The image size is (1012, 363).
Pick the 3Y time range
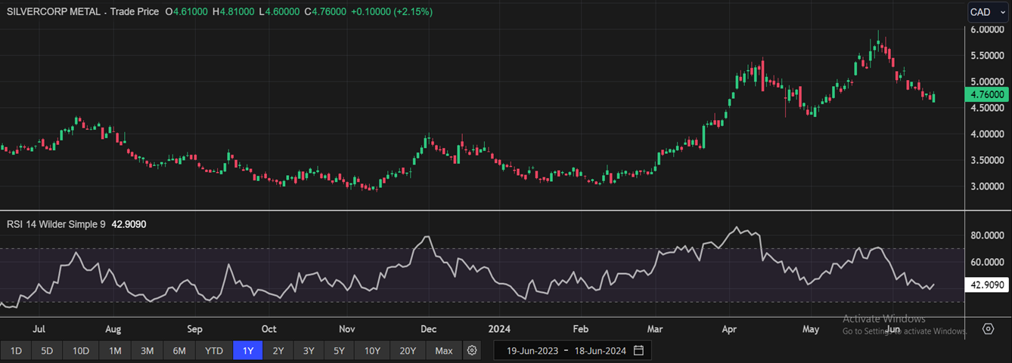[309, 351]
